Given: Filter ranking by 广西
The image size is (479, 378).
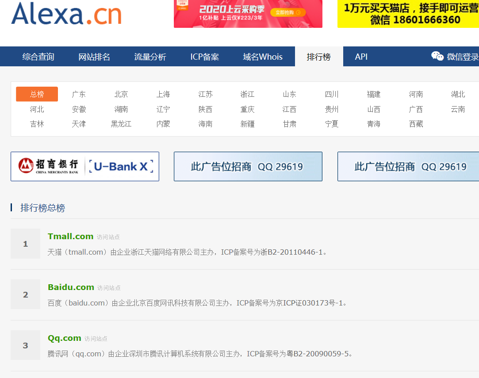Looking at the screenshot, I should coord(416,109).
